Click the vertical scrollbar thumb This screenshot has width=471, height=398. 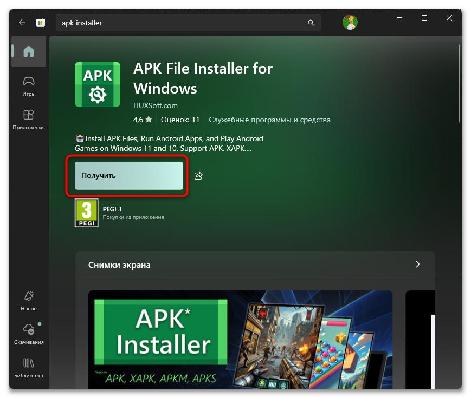pos(459,84)
